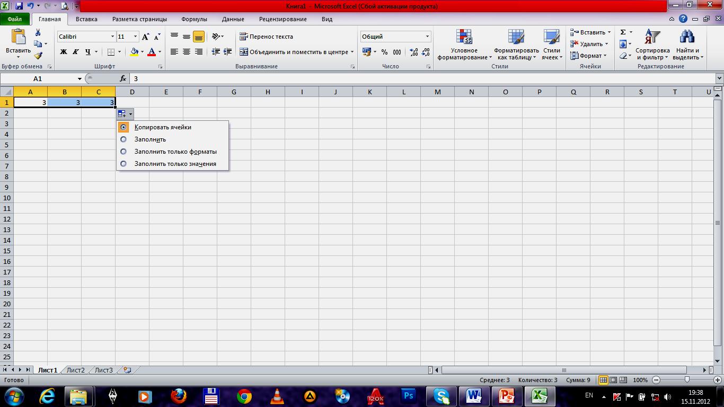This screenshot has width=724, height=407.
Task: Open the font size dropdown
Action: coord(135,37)
